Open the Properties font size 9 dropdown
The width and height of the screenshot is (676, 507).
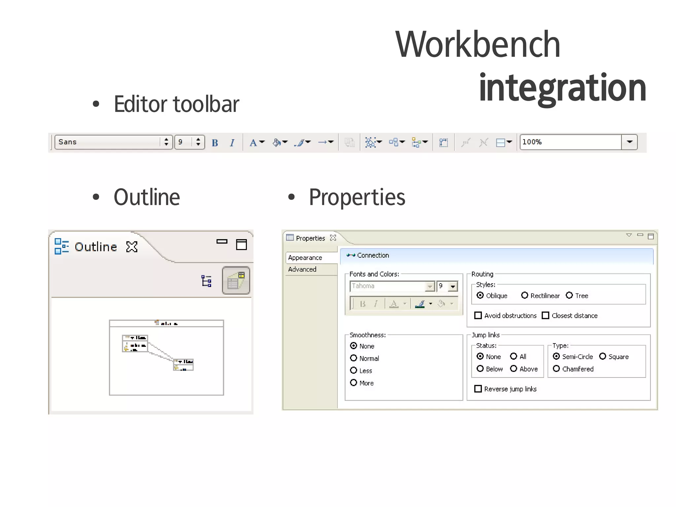[x=453, y=286]
